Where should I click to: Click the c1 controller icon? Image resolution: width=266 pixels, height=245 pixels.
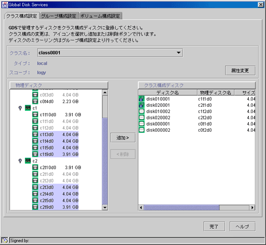coord(28,108)
